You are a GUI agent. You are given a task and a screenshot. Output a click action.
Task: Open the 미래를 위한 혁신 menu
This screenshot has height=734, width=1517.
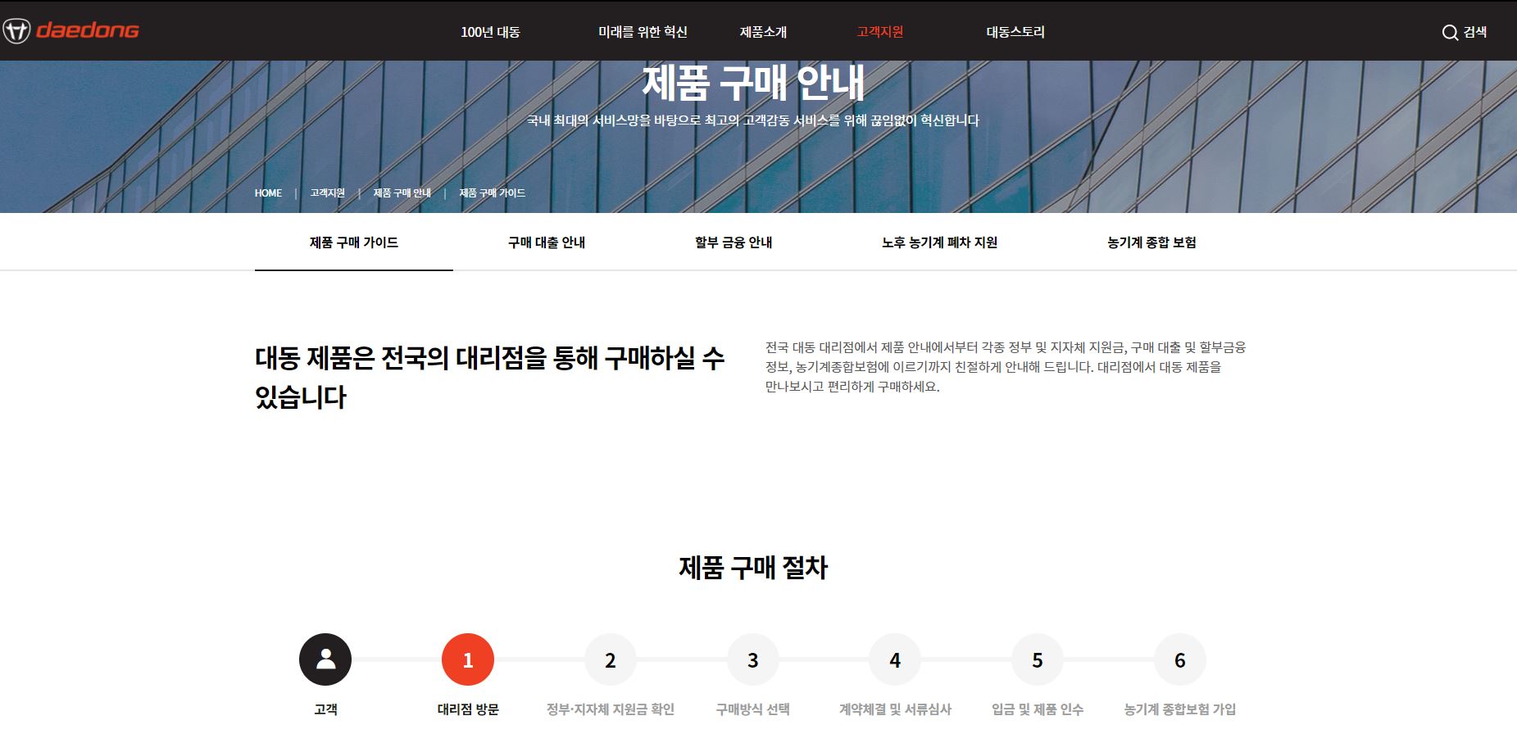click(x=643, y=32)
